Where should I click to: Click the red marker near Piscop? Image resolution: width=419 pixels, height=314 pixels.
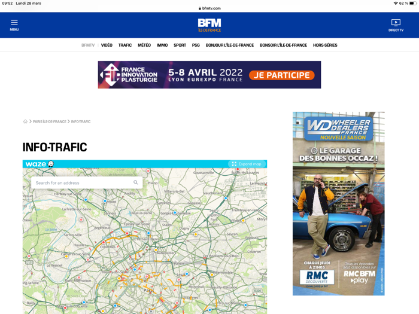148,170
